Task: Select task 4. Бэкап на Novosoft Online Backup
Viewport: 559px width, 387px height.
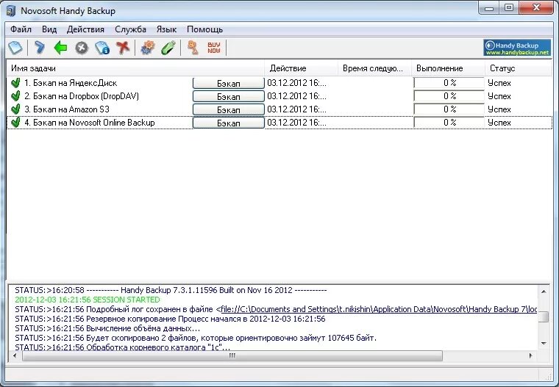Action: click(90, 123)
